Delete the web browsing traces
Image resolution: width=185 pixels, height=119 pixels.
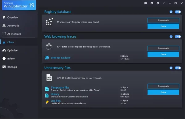163,54
